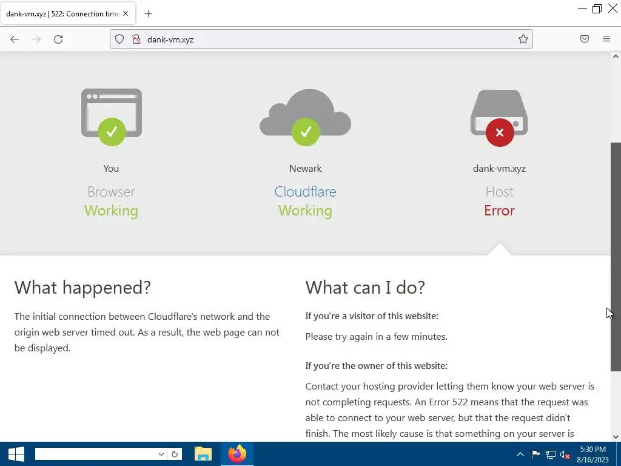This screenshot has width=621, height=466.
Task: Click the dank-vm.xyz host label
Action: click(500, 169)
